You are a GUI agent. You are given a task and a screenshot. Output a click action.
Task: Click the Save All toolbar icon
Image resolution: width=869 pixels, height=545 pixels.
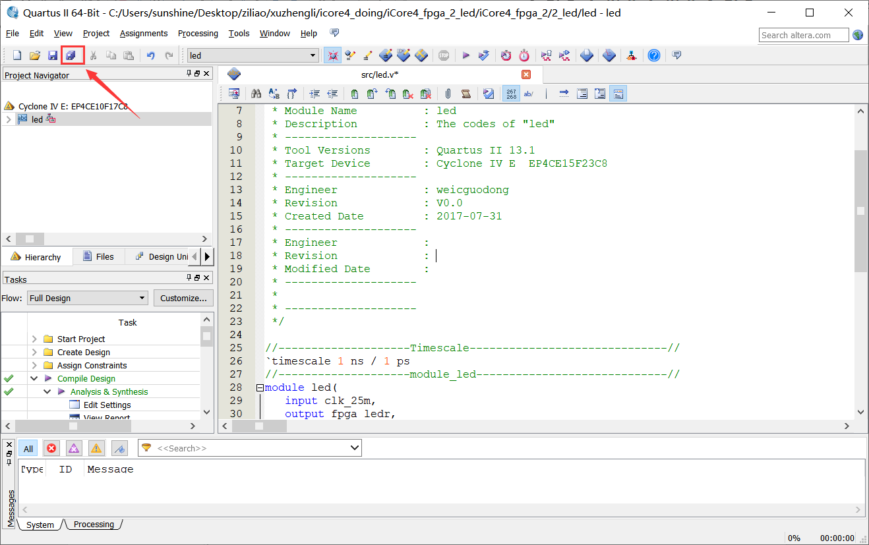(71, 55)
